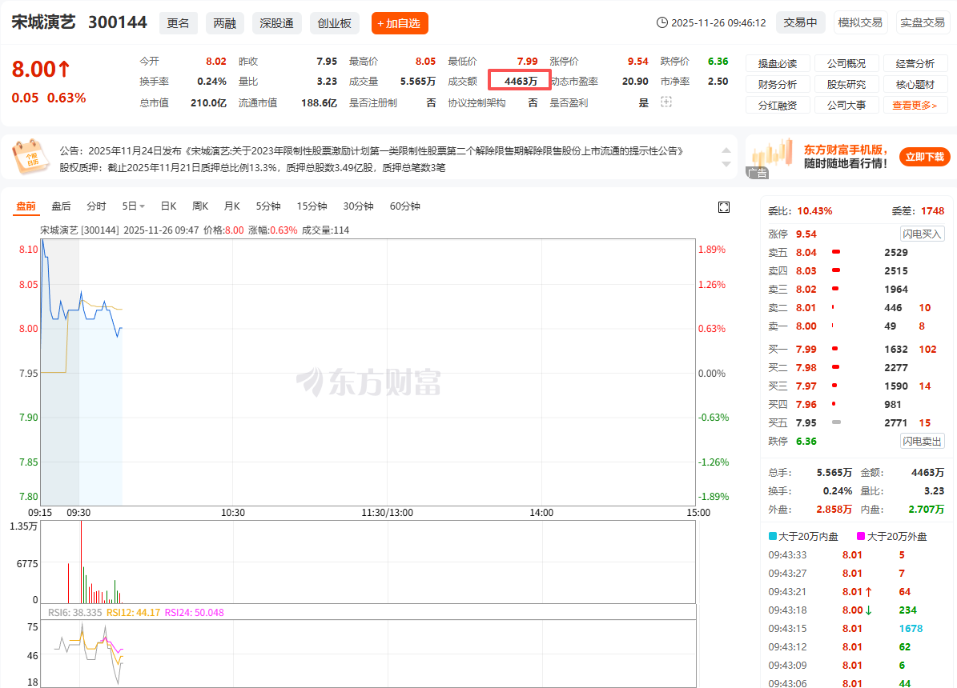
Task: Click the 闪电卖出 button
Action: [923, 441]
